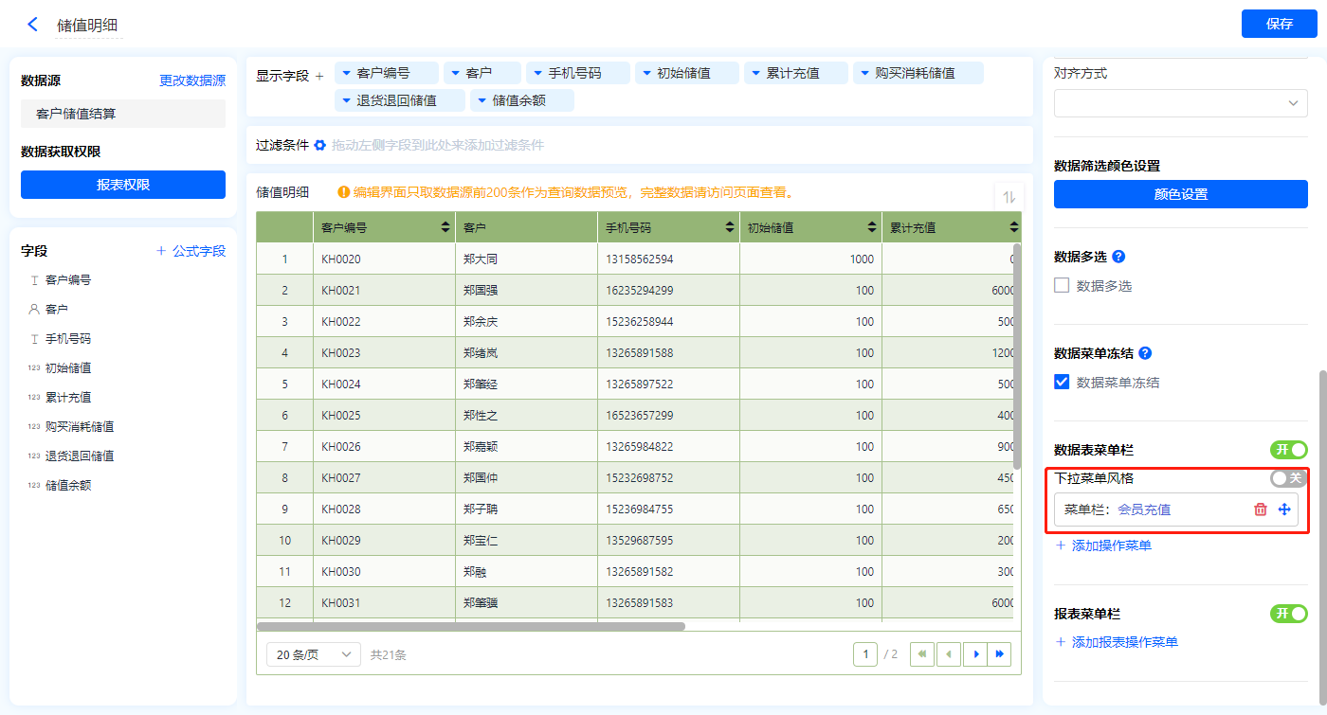Go to the next table page
The width and height of the screenshot is (1327, 715).
tap(975, 654)
